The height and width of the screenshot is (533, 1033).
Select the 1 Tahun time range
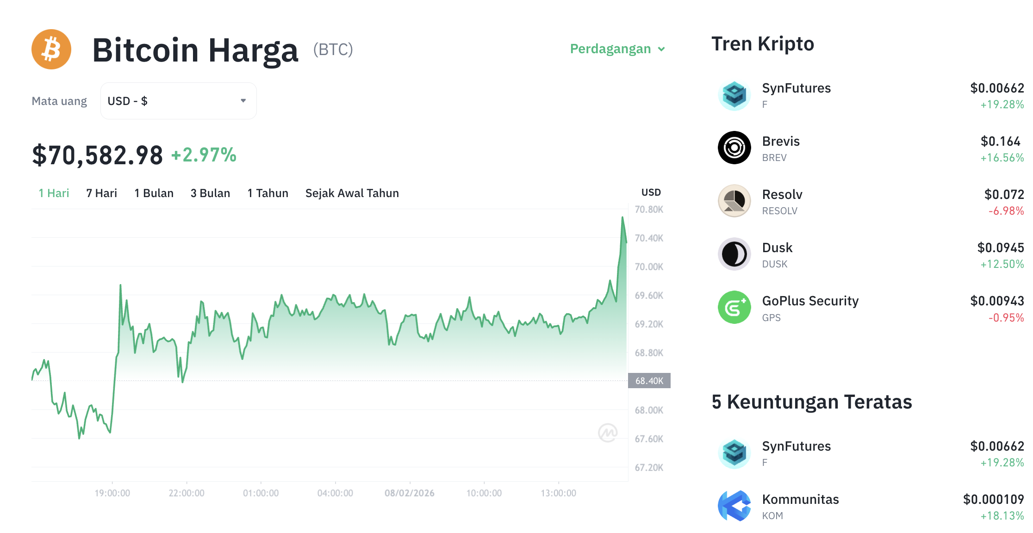[x=268, y=193]
